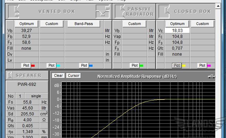Click the vented Fill value none

27,48
